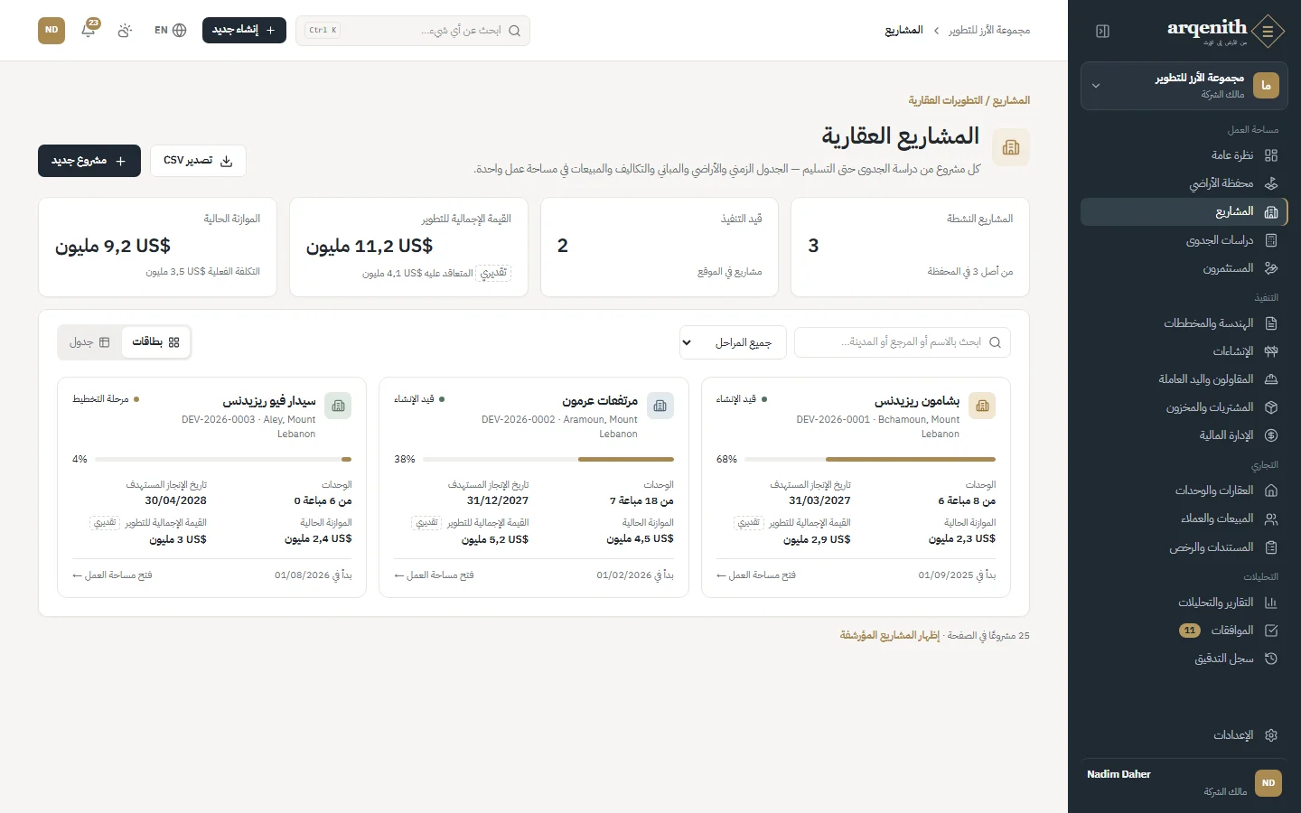Viewport: 1301px width, 813px height.
Task: Click the الإعدادات gear icon
Action: click(x=1271, y=735)
